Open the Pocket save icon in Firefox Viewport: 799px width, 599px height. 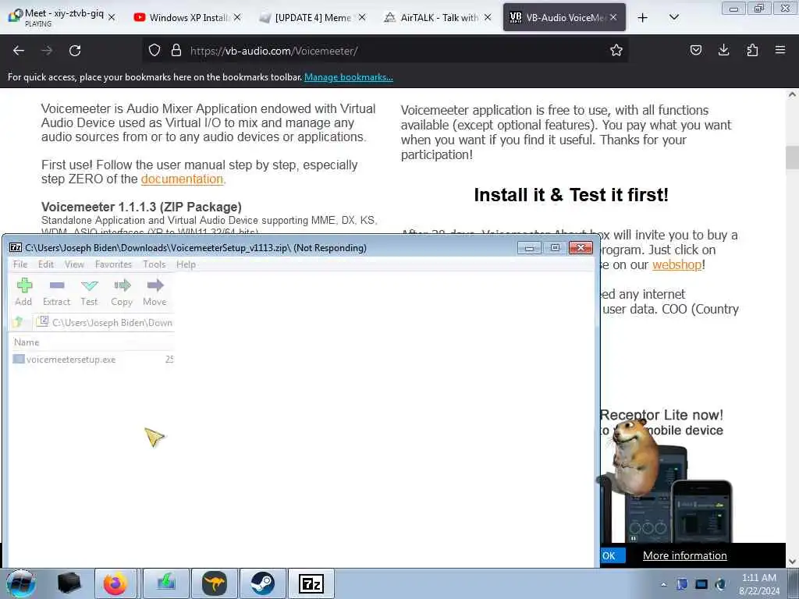tap(695, 51)
